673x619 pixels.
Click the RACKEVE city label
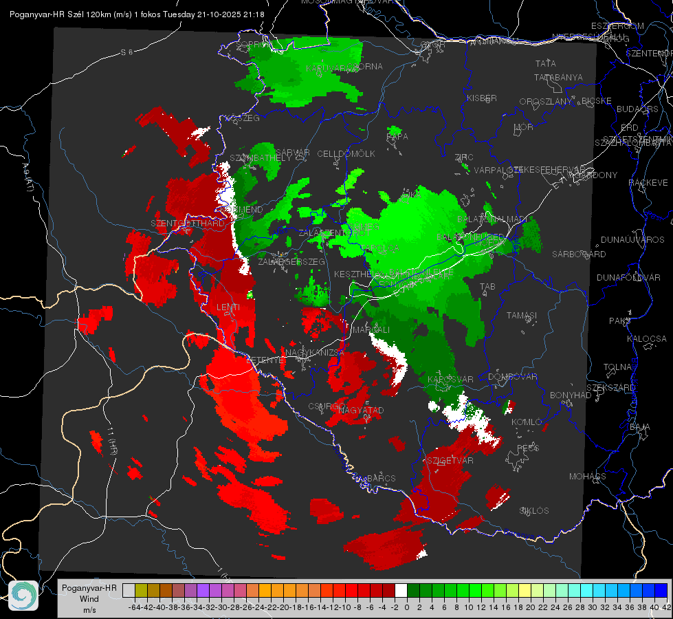click(x=648, y=182)
